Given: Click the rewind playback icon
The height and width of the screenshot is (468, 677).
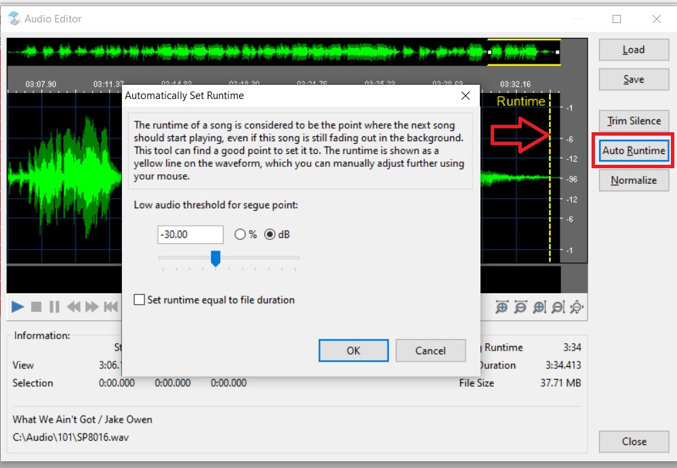Looking at the screenshot, I should tap(73, 307).
